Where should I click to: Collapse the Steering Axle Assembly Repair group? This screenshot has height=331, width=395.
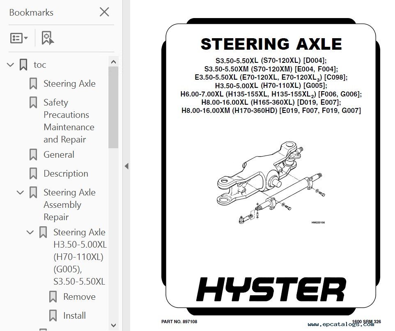[20, 193]
